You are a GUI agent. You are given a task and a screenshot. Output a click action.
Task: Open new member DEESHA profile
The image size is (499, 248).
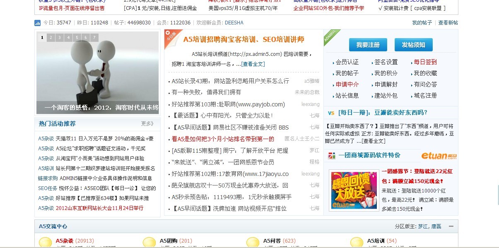(x=234, y=23)
